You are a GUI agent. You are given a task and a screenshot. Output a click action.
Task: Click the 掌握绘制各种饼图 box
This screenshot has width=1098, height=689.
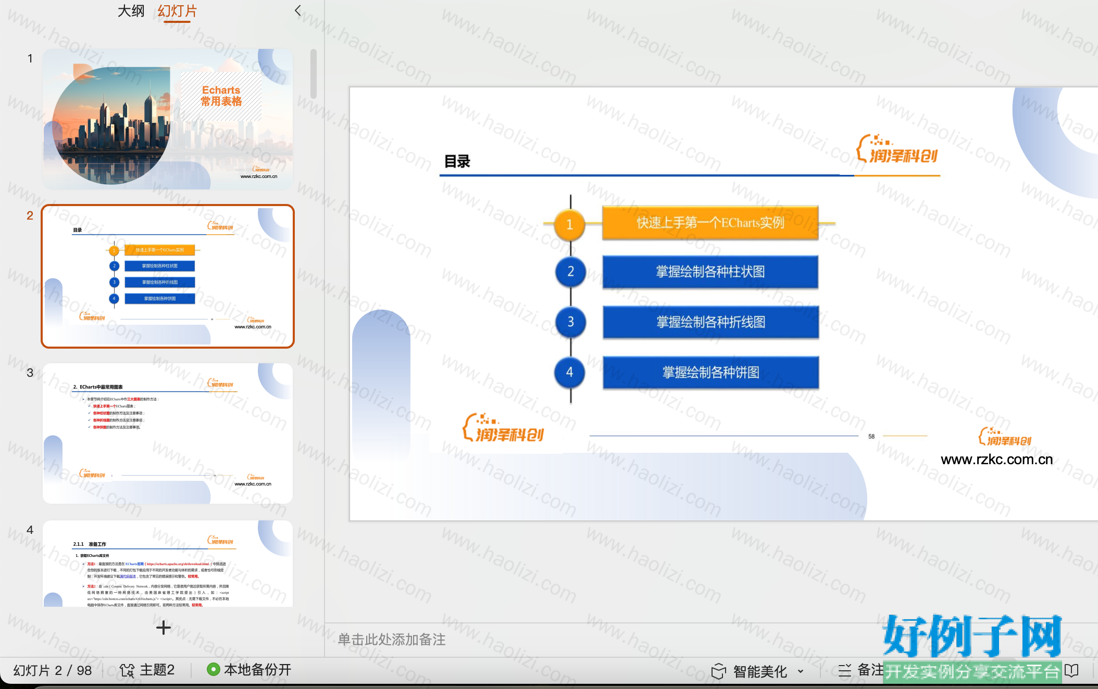[710, 373]
